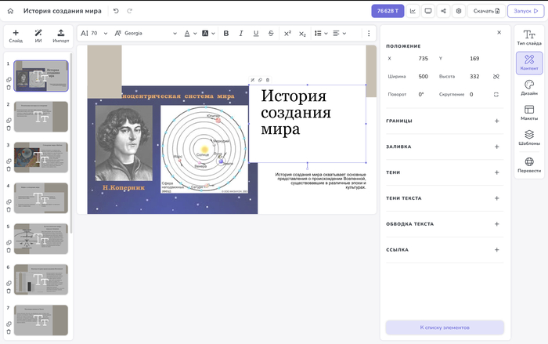
Task: Redo the last action
Action: click(x=130, y=11)
